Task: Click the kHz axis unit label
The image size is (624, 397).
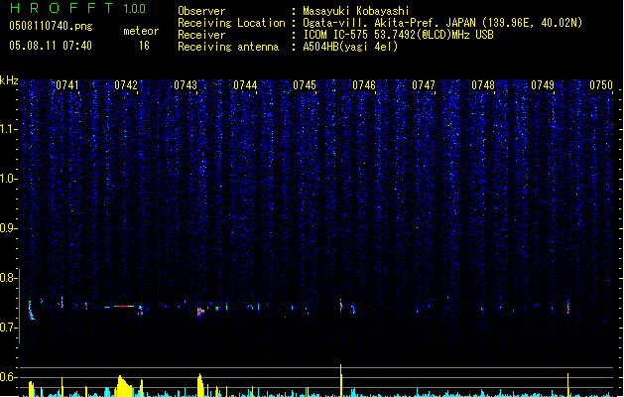Action: click(x=9, y=80)
